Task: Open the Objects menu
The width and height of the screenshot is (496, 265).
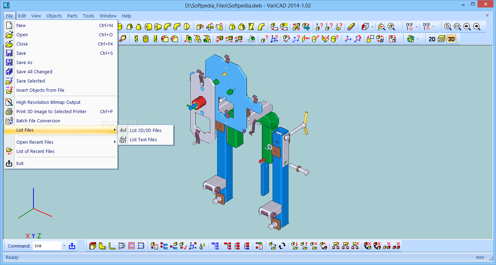Action: (54, 16)
